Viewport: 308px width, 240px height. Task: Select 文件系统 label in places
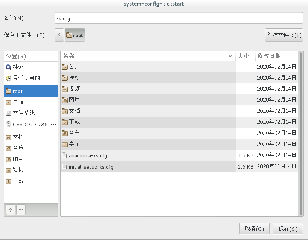(x=23, y=113)
